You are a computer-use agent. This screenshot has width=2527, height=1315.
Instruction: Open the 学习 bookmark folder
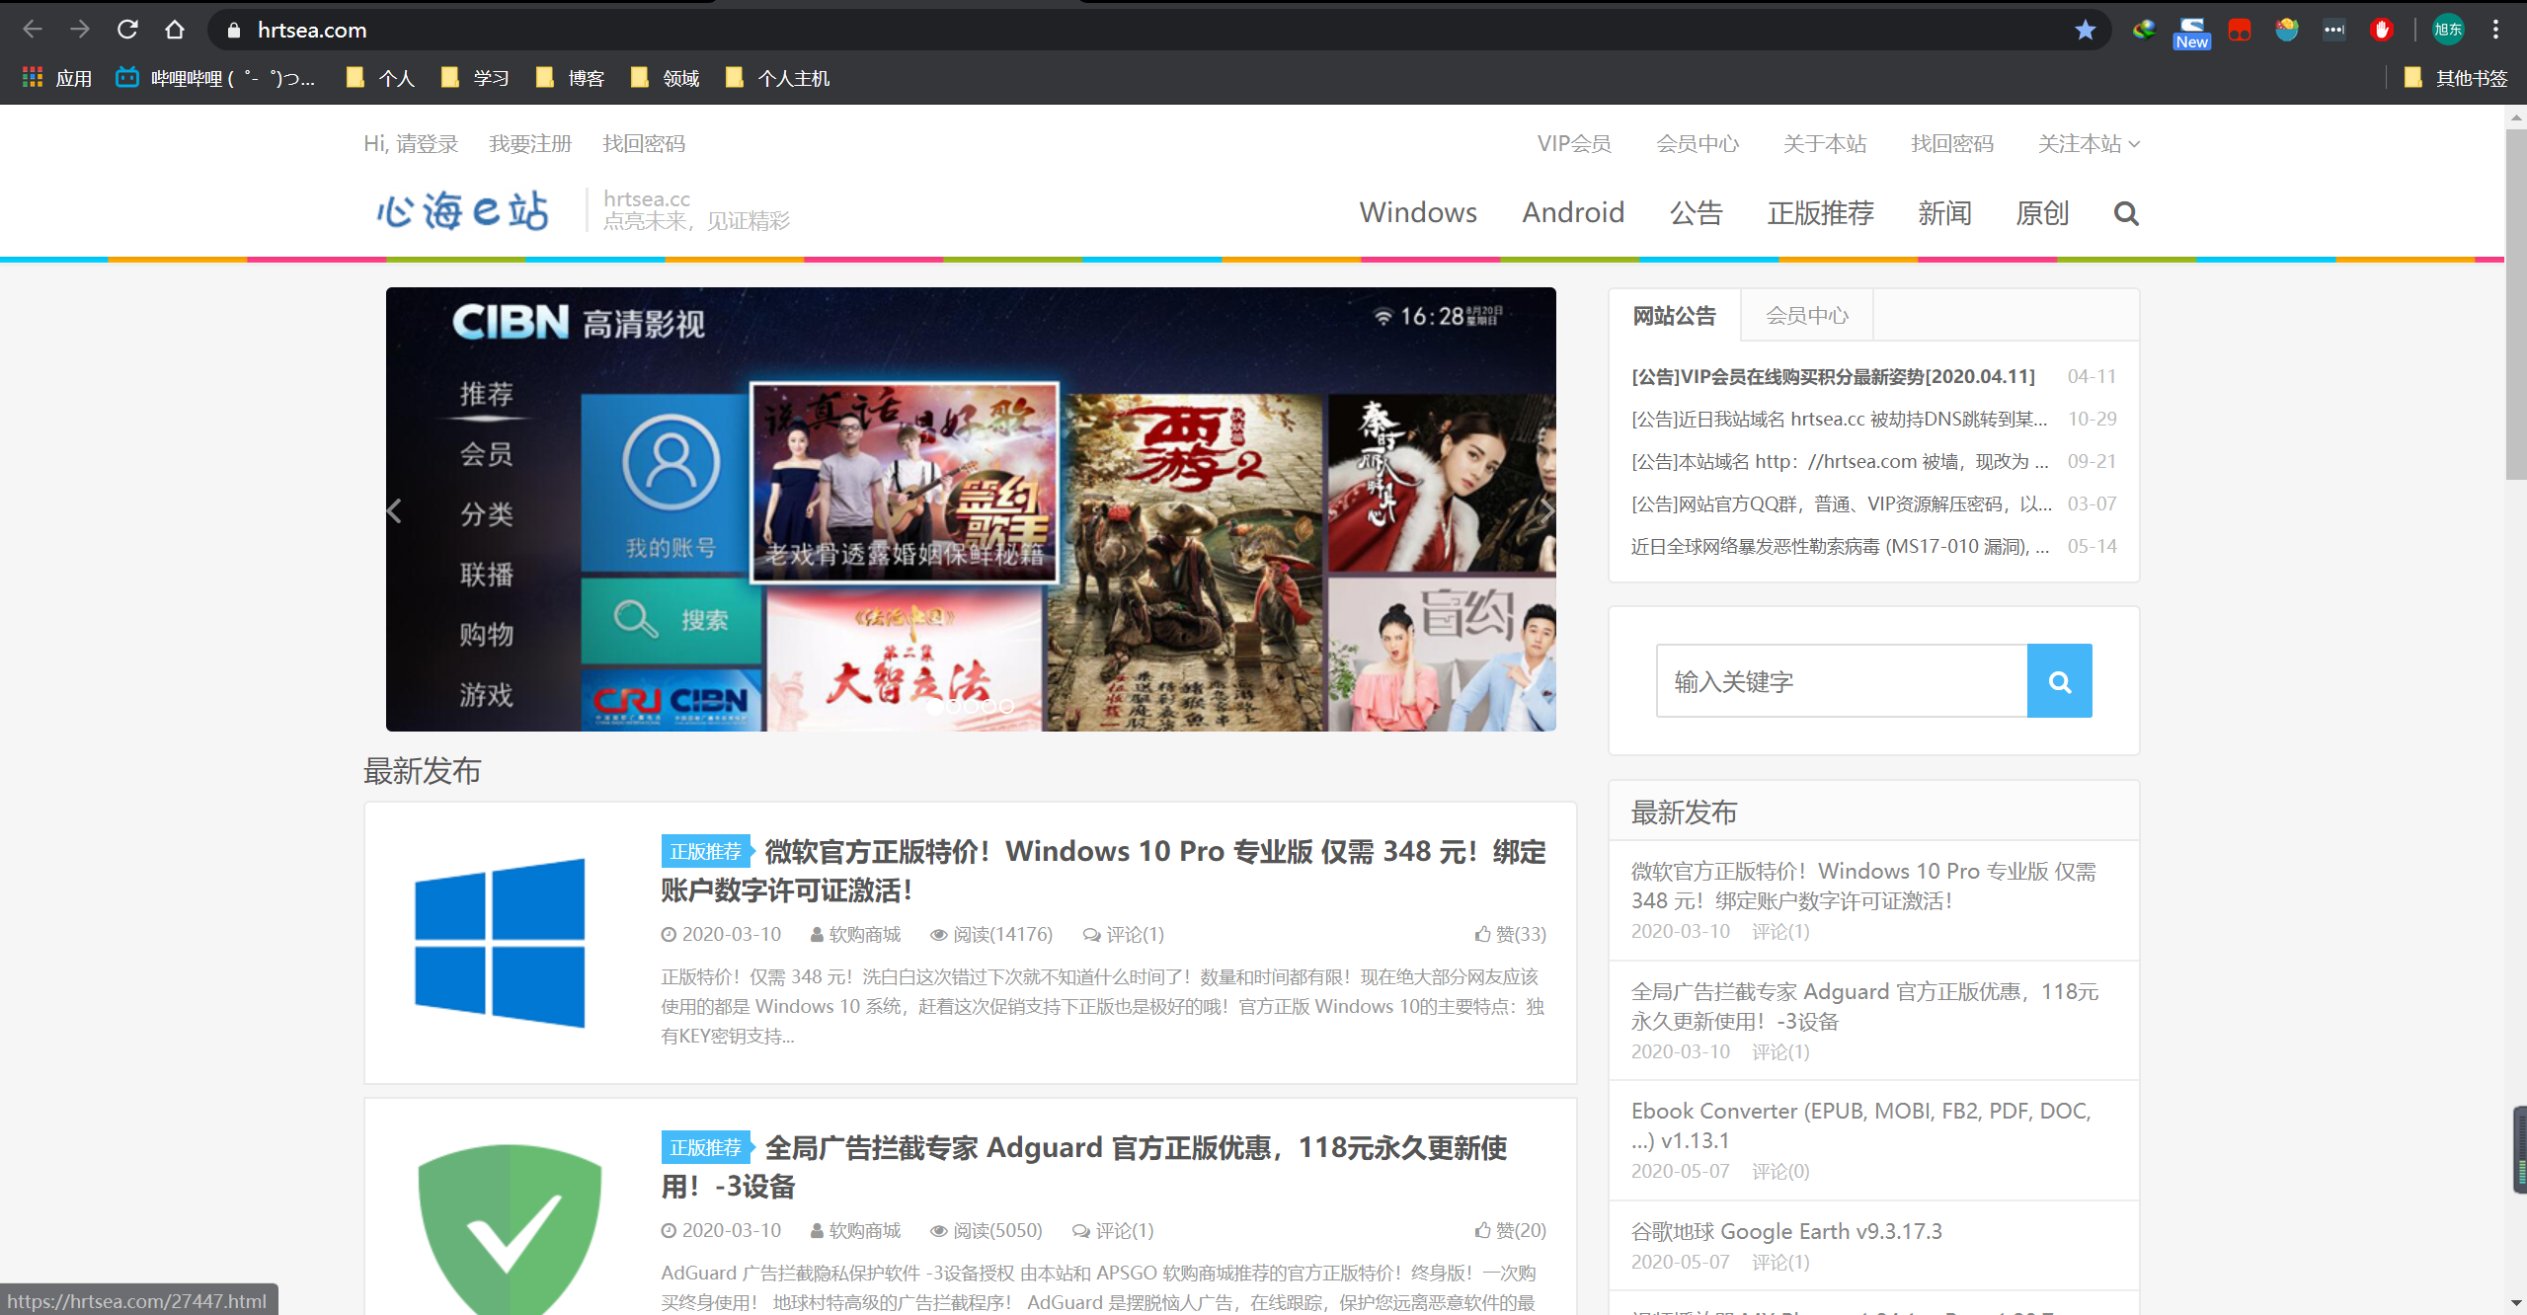point(476,78)
